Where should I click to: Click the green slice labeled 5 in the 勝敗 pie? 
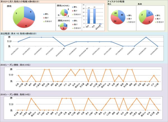pyautogui.click(x=17, y=14)
